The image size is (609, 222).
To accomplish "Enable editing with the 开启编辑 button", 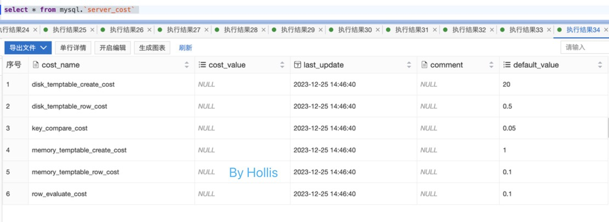I will 112,48.
